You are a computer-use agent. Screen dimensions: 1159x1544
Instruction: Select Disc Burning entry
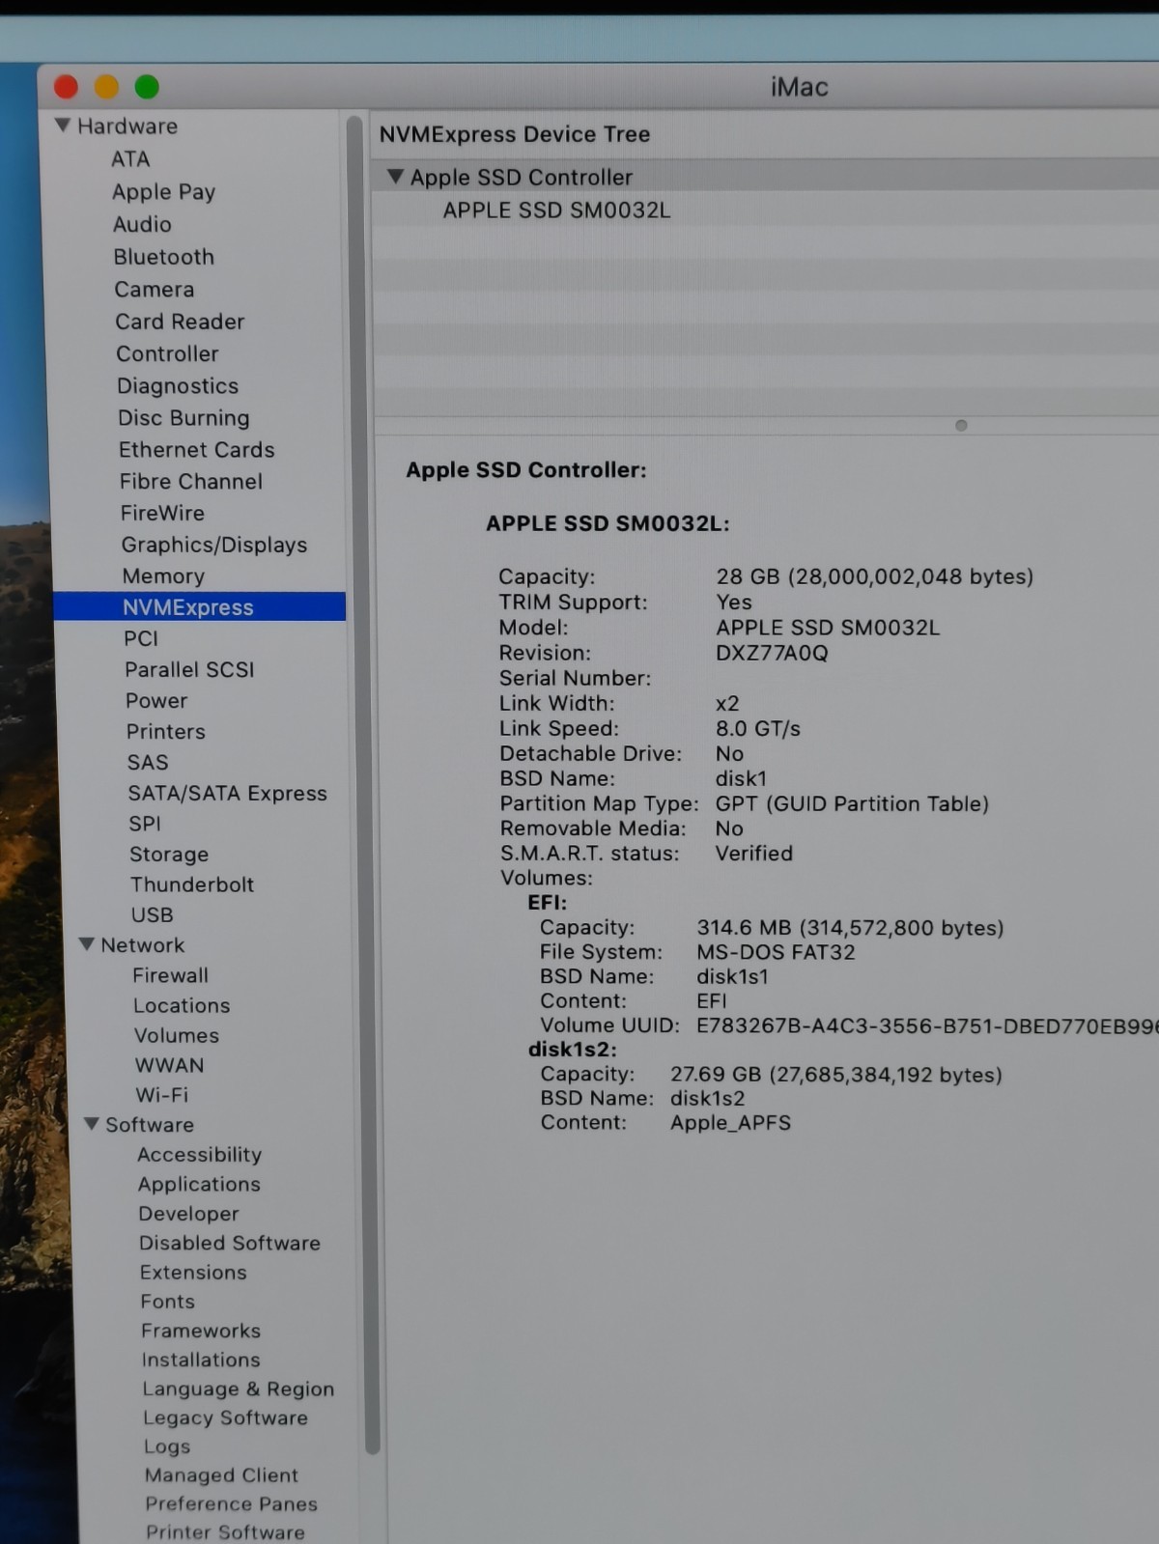point(184,418)
